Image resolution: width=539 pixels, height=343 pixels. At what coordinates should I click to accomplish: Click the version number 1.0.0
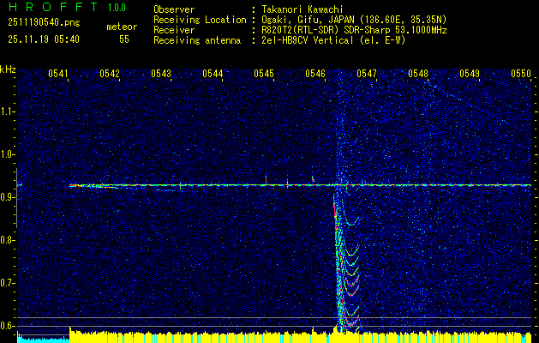pyautogui.click(x=117, y=8)
